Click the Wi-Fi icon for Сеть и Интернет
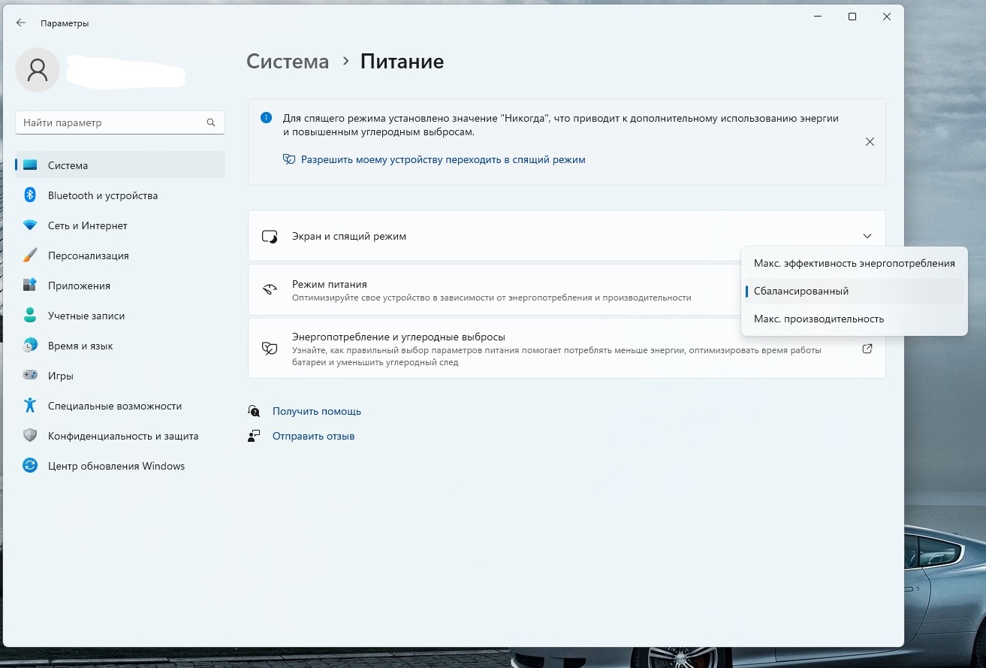Screen dimensions: 986x668 [x=30, y=225]
